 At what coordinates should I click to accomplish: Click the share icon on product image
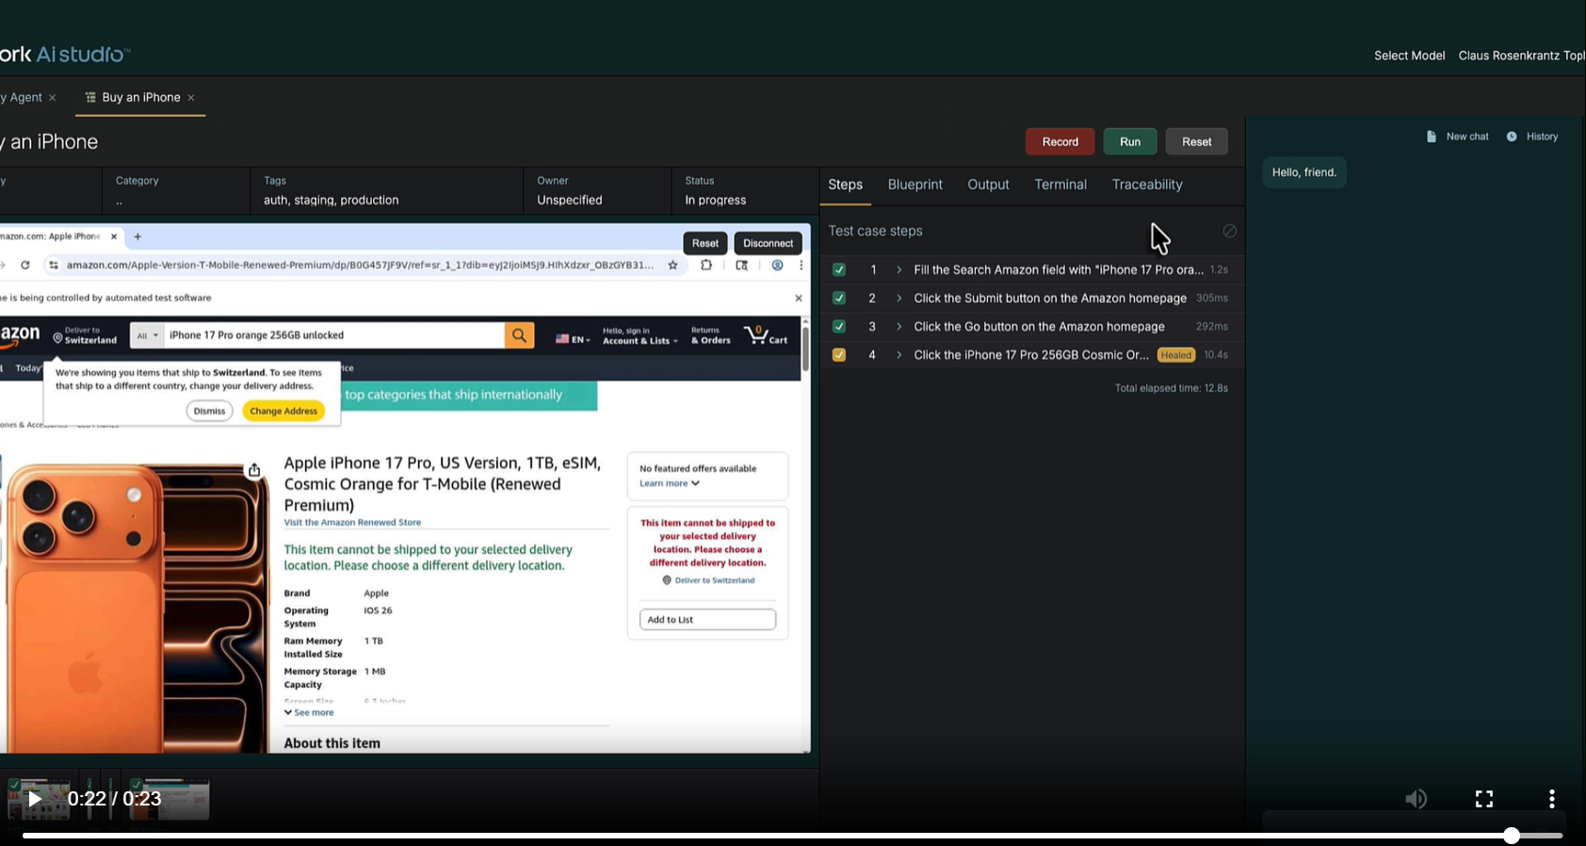(254, 470)
